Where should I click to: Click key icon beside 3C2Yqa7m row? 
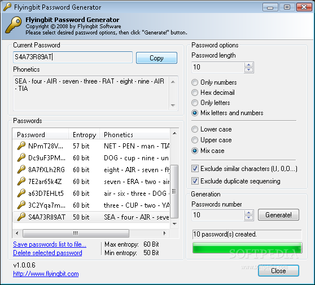pos(21,205)
